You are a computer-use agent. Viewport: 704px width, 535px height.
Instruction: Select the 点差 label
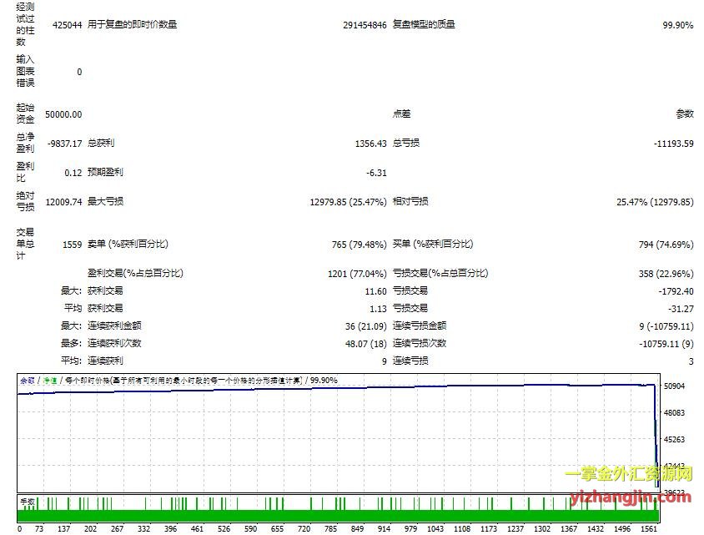[401, 114]
